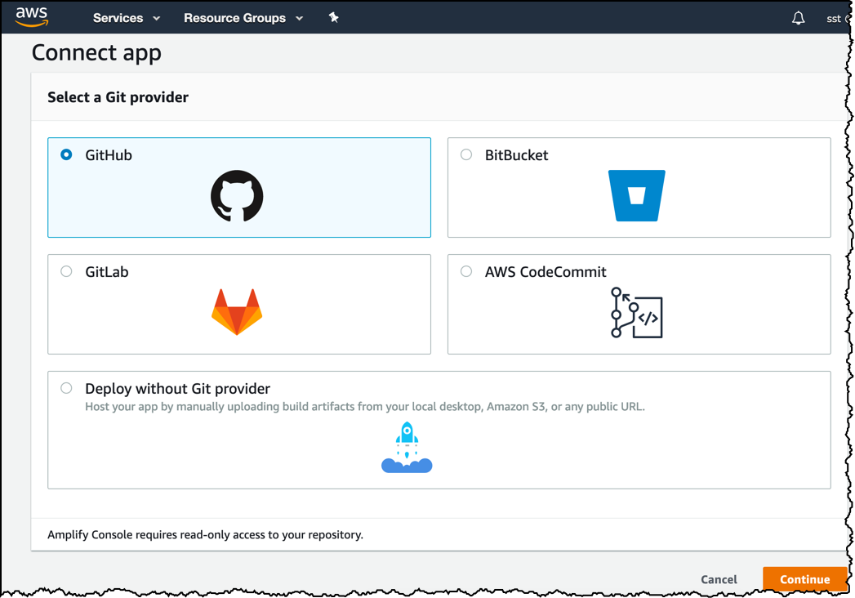This screenshot has width=855, height=598.
Task: Click the rocket launch icon
Action: coord(407,448)
